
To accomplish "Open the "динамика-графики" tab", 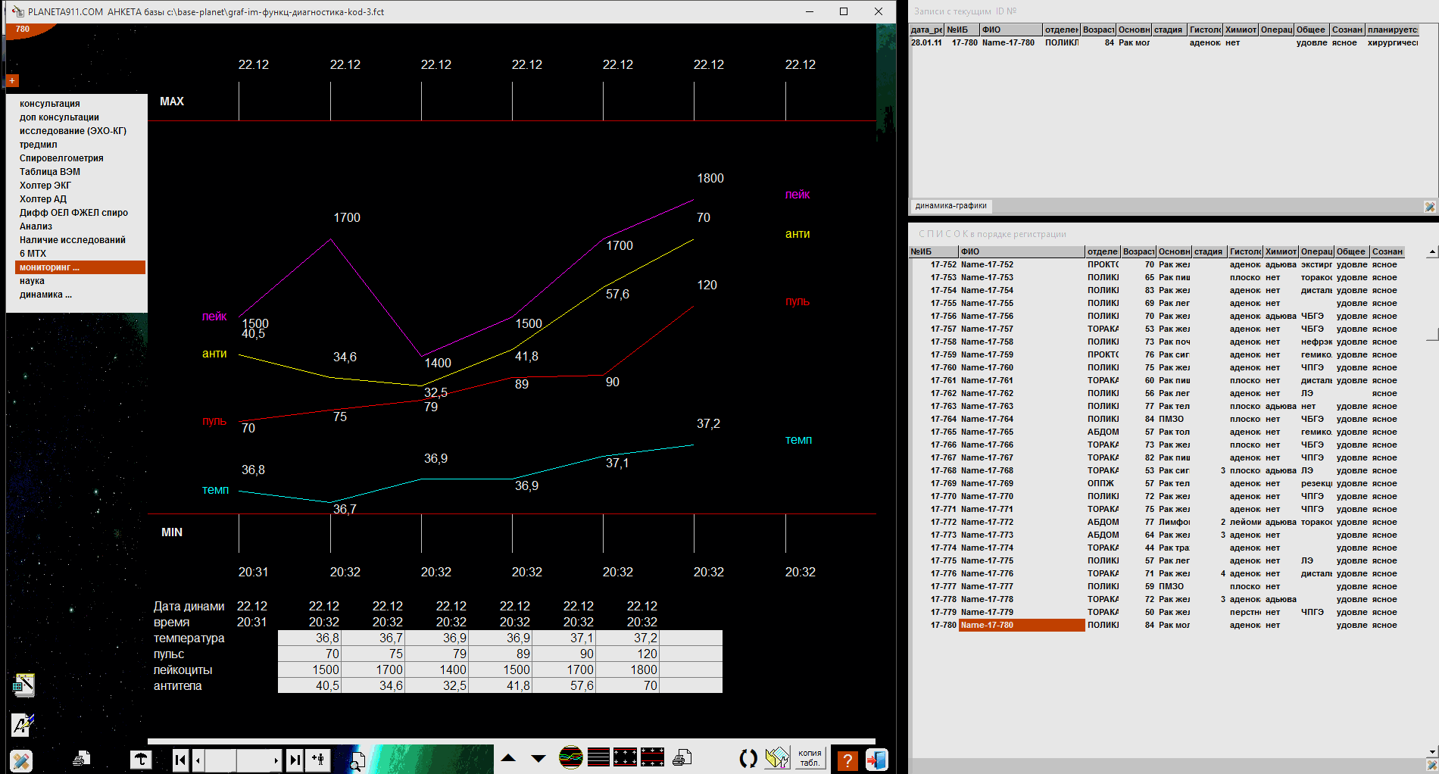I will (950, 206).
